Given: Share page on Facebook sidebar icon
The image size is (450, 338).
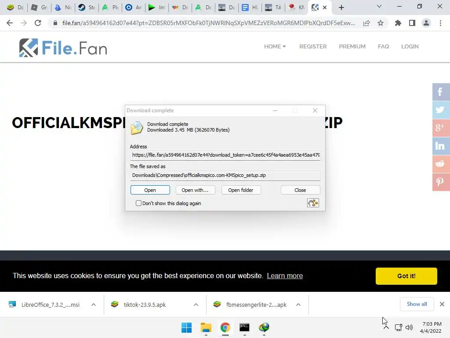Looking at the screenshot, I should pyautogui.click(x=441, y=92).
